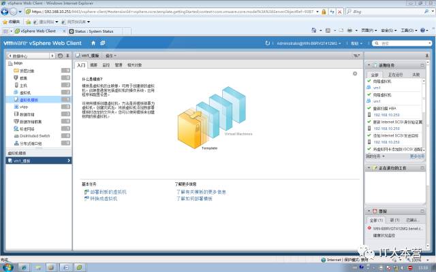Switch to Status : System Status tab

tap(95, 31)
